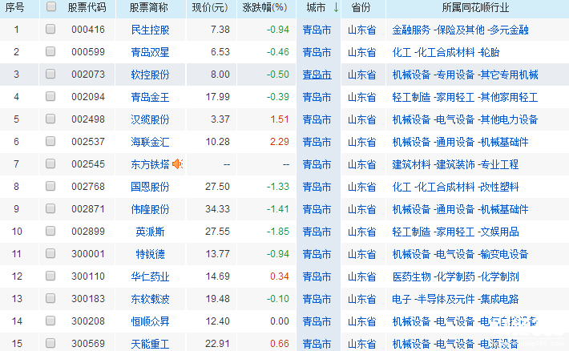Screen dimensions: 569x351
Task: Check the box for stock 002537
Action: (50, 141)
